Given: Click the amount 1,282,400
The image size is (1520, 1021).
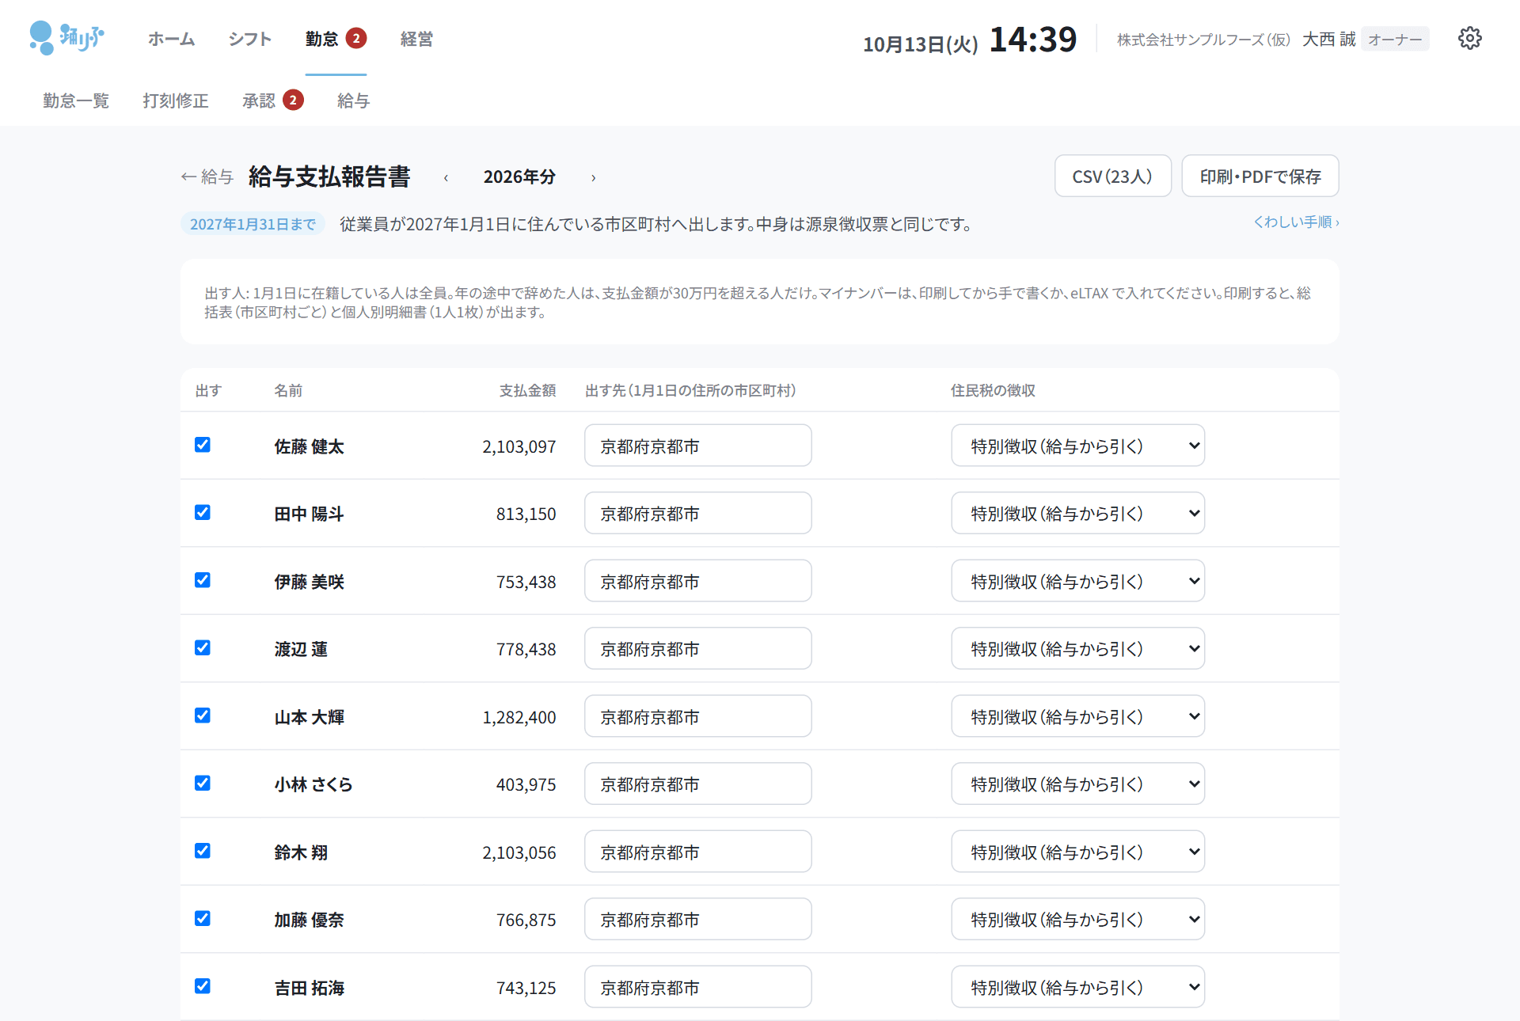Looking at the screenshot, I should (519, 717).
